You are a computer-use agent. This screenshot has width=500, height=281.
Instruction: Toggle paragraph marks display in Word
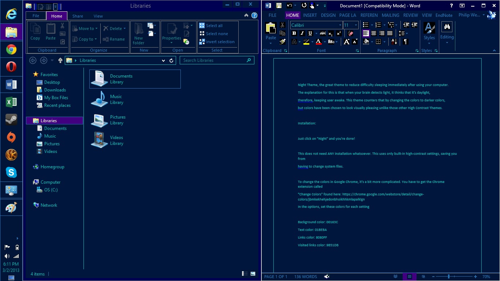[x=405, y=42]
